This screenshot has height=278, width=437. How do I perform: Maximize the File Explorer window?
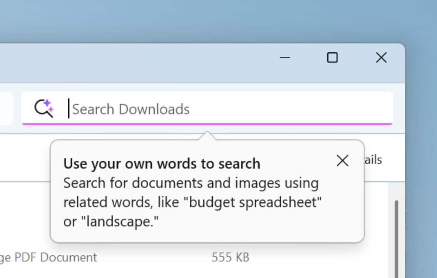[x=332, y=58]
